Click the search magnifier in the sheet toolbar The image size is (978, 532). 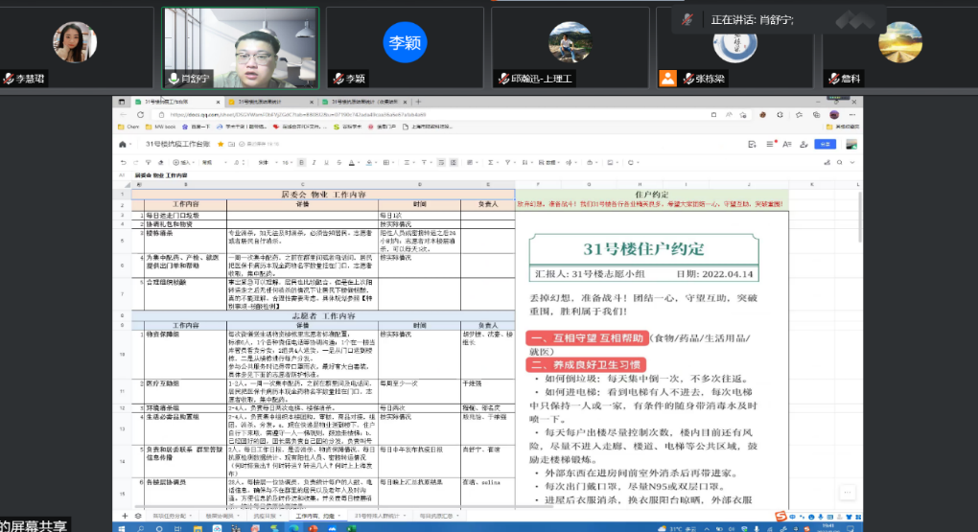coord(840,163)
